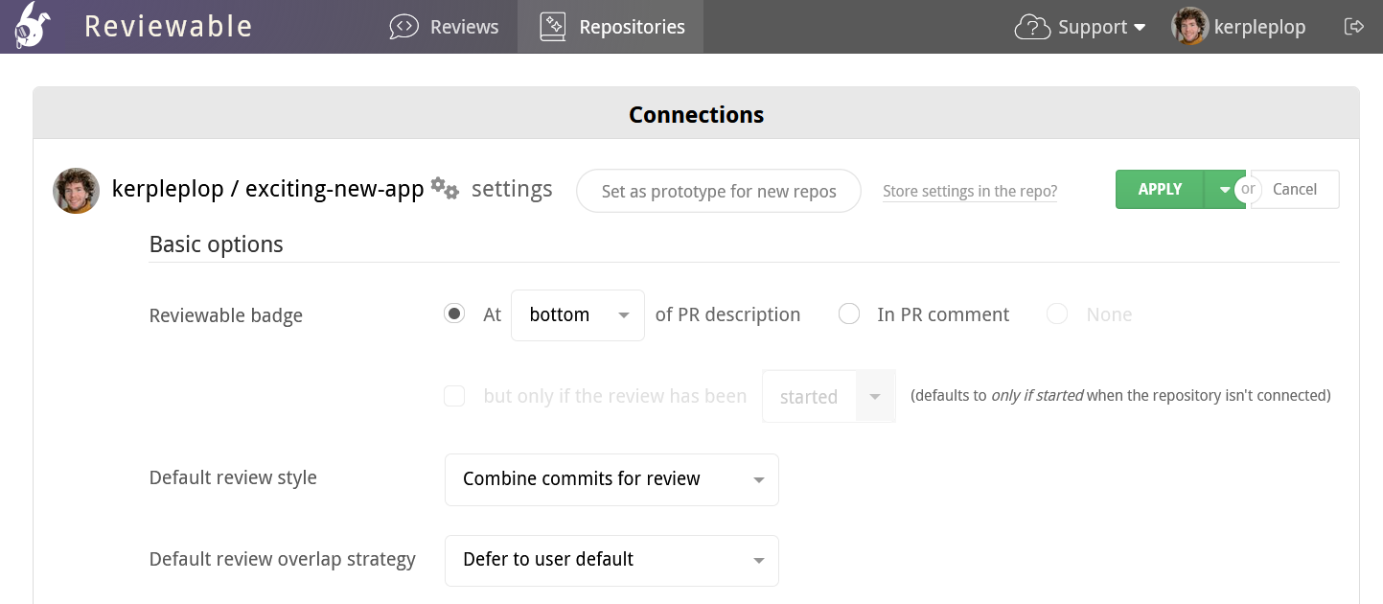Click the Support cloud icon

coord(1031,27)
